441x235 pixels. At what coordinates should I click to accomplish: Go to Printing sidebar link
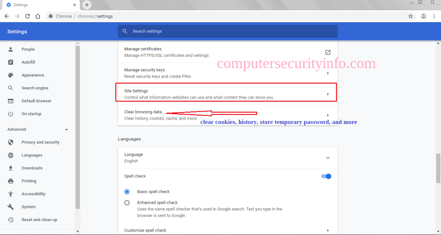[29, 181]
